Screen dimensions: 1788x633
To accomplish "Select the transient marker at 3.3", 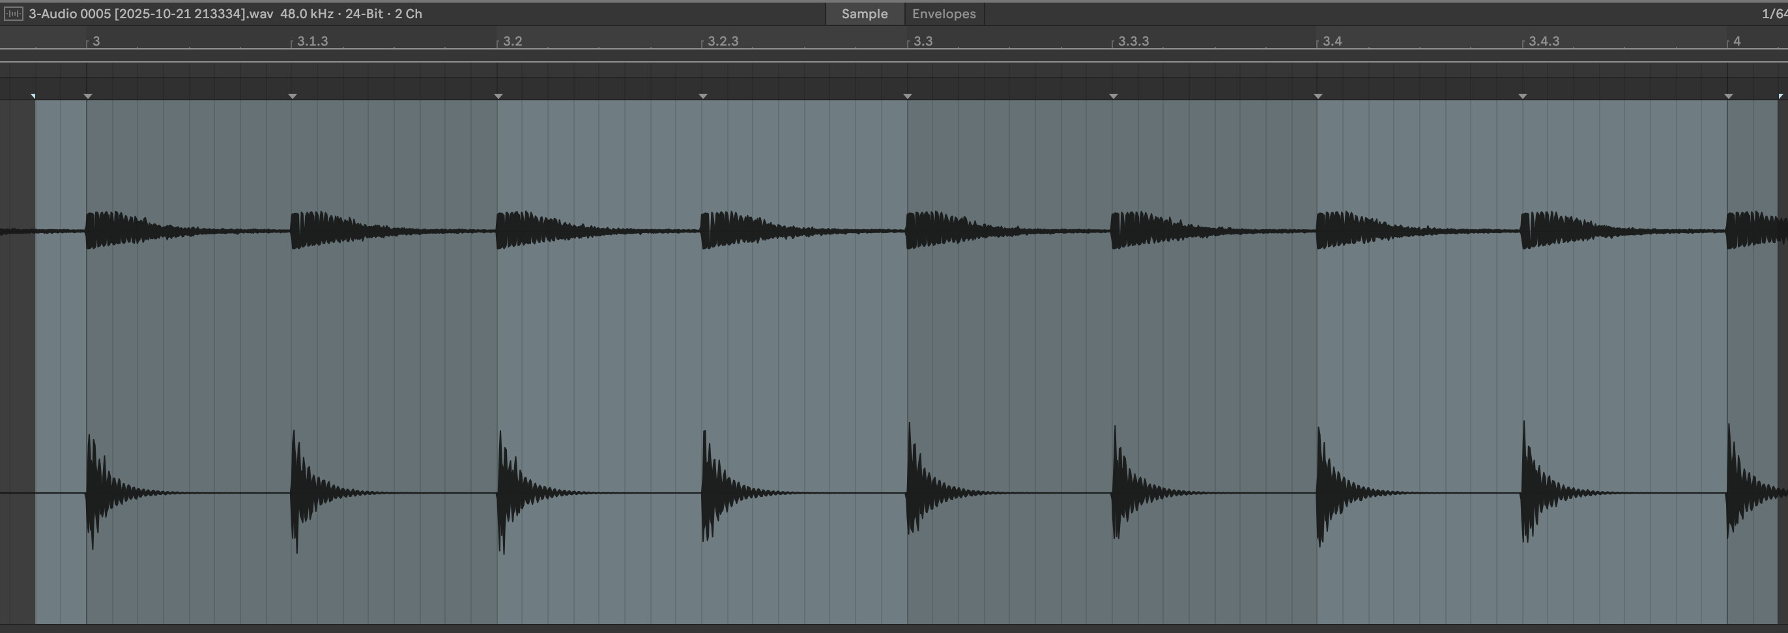I will click(x=907, y=96).
